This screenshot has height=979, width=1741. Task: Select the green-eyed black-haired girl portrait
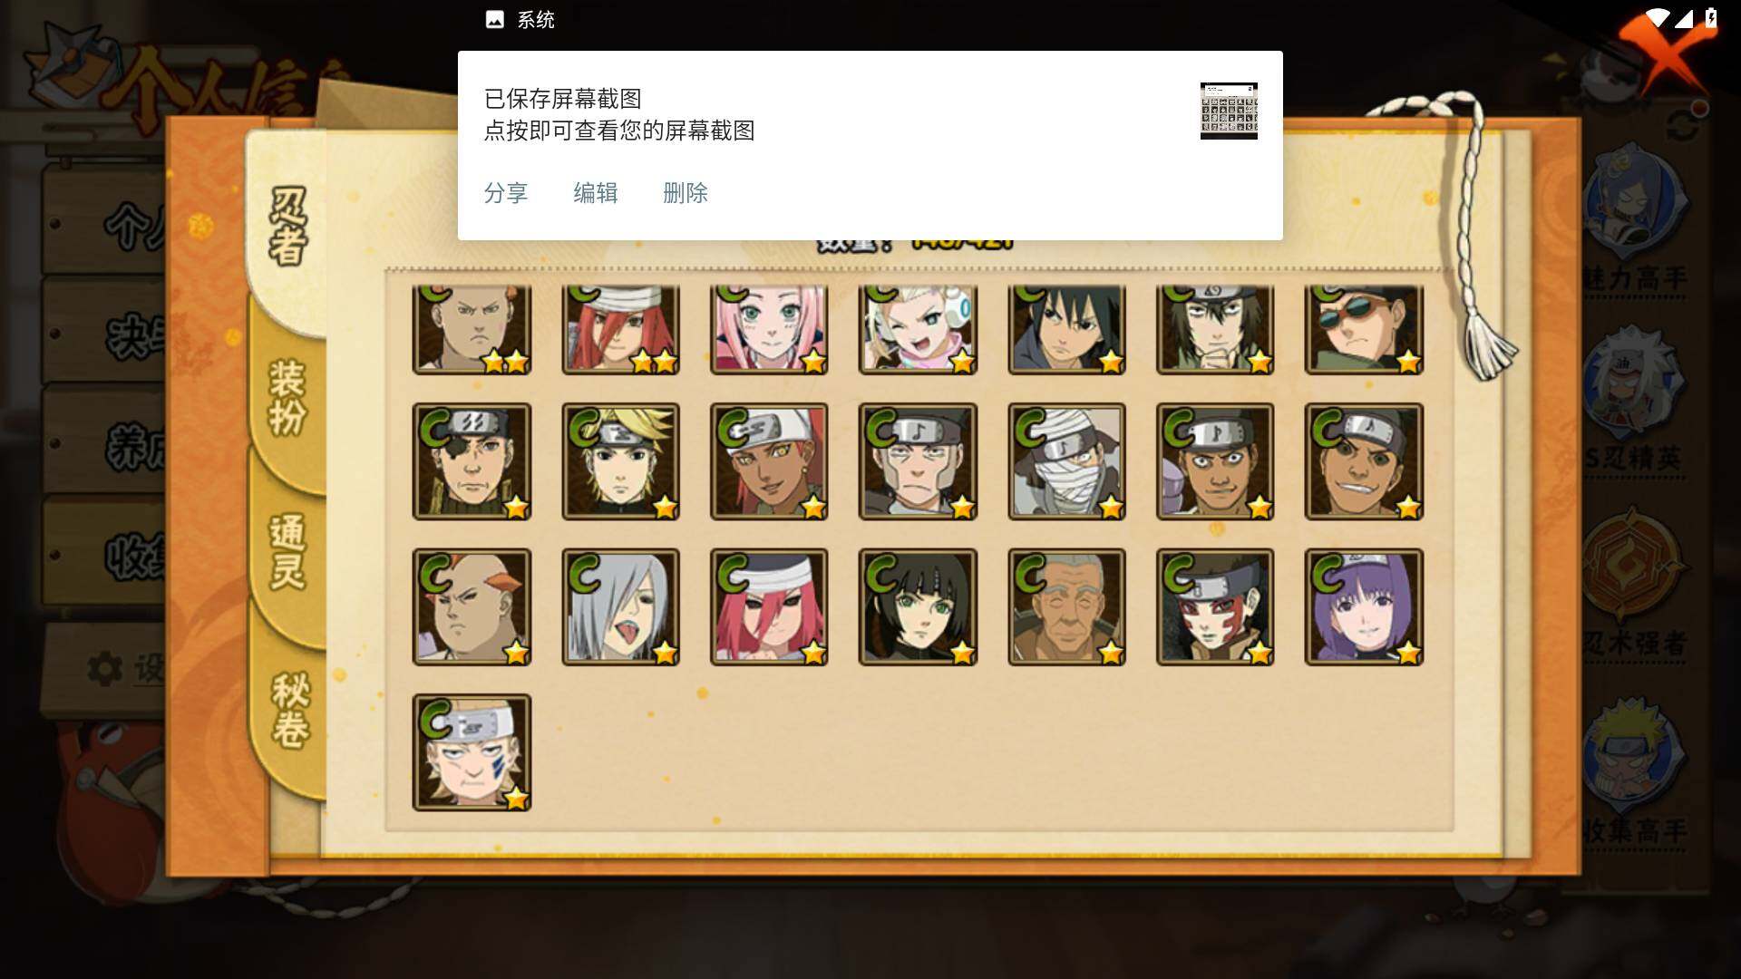(x=918, y=607)
